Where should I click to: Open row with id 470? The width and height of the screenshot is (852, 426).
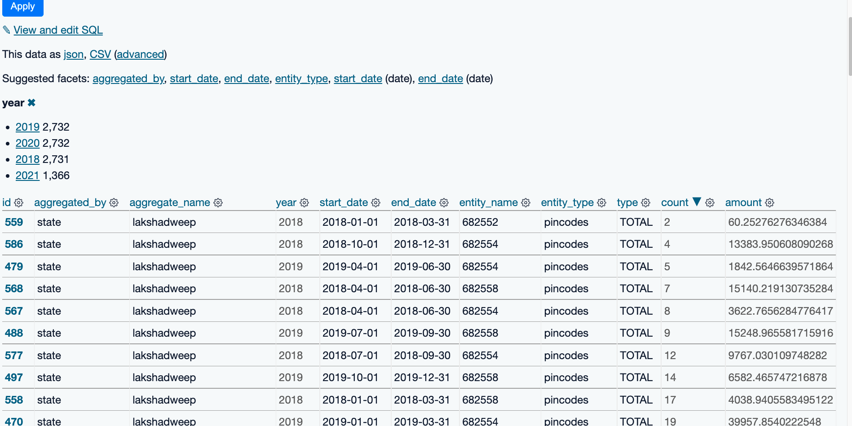point(14,422)
